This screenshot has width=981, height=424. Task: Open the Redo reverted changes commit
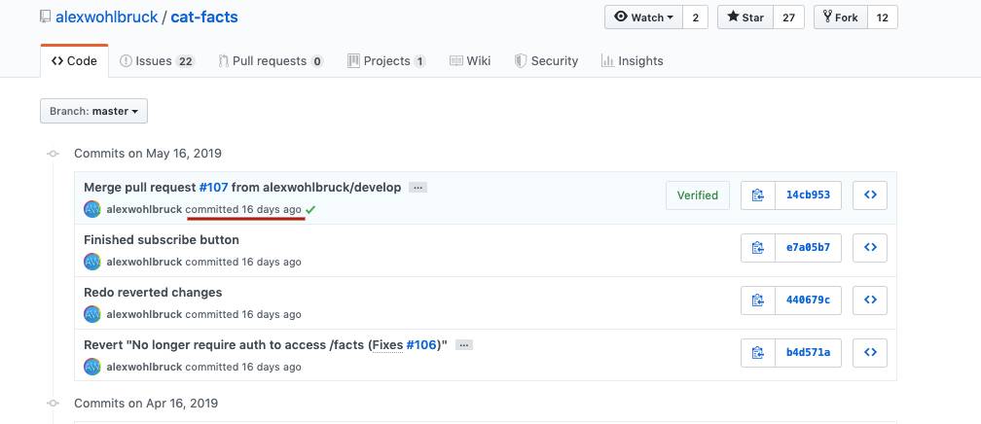click(153, 292)
